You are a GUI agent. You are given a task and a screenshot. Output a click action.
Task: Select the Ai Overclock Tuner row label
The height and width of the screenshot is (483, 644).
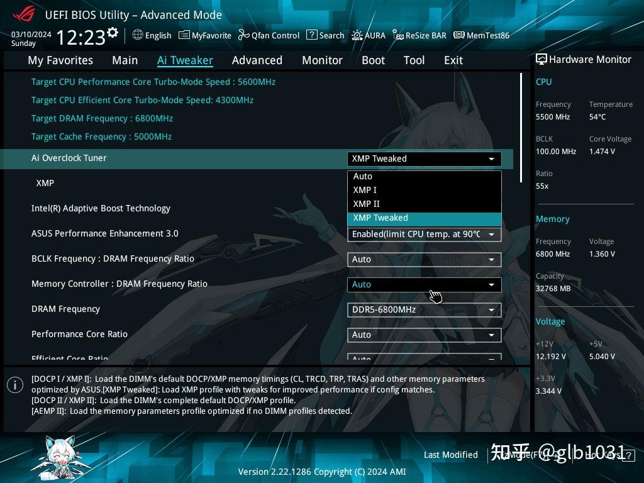pyautogui.click(x=69, y=158)
